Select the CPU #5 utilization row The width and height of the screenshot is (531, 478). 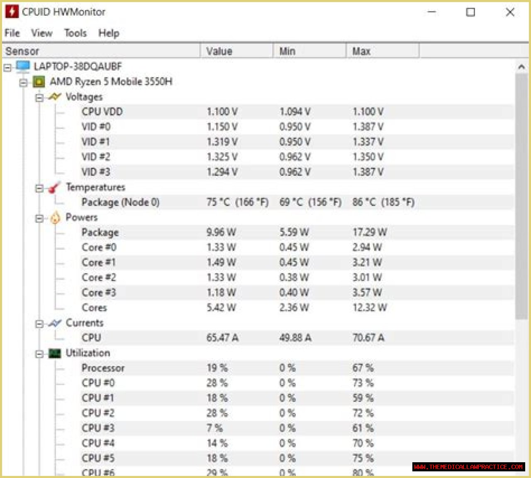297,459
